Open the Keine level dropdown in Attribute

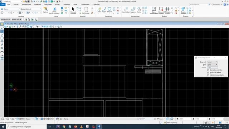click(x=11, y=9)
